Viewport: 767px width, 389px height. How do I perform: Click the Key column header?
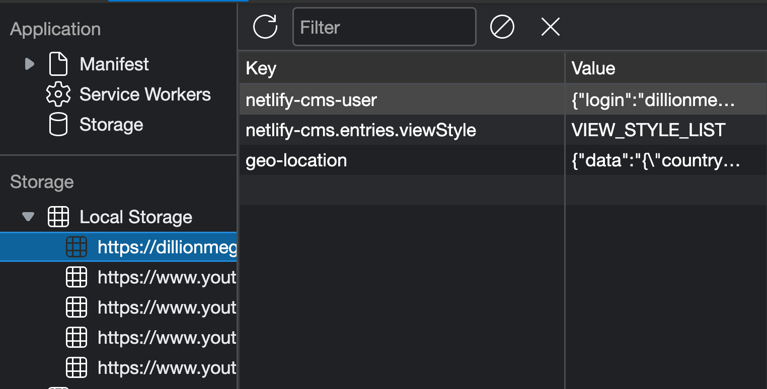click(x=402, y=68)
